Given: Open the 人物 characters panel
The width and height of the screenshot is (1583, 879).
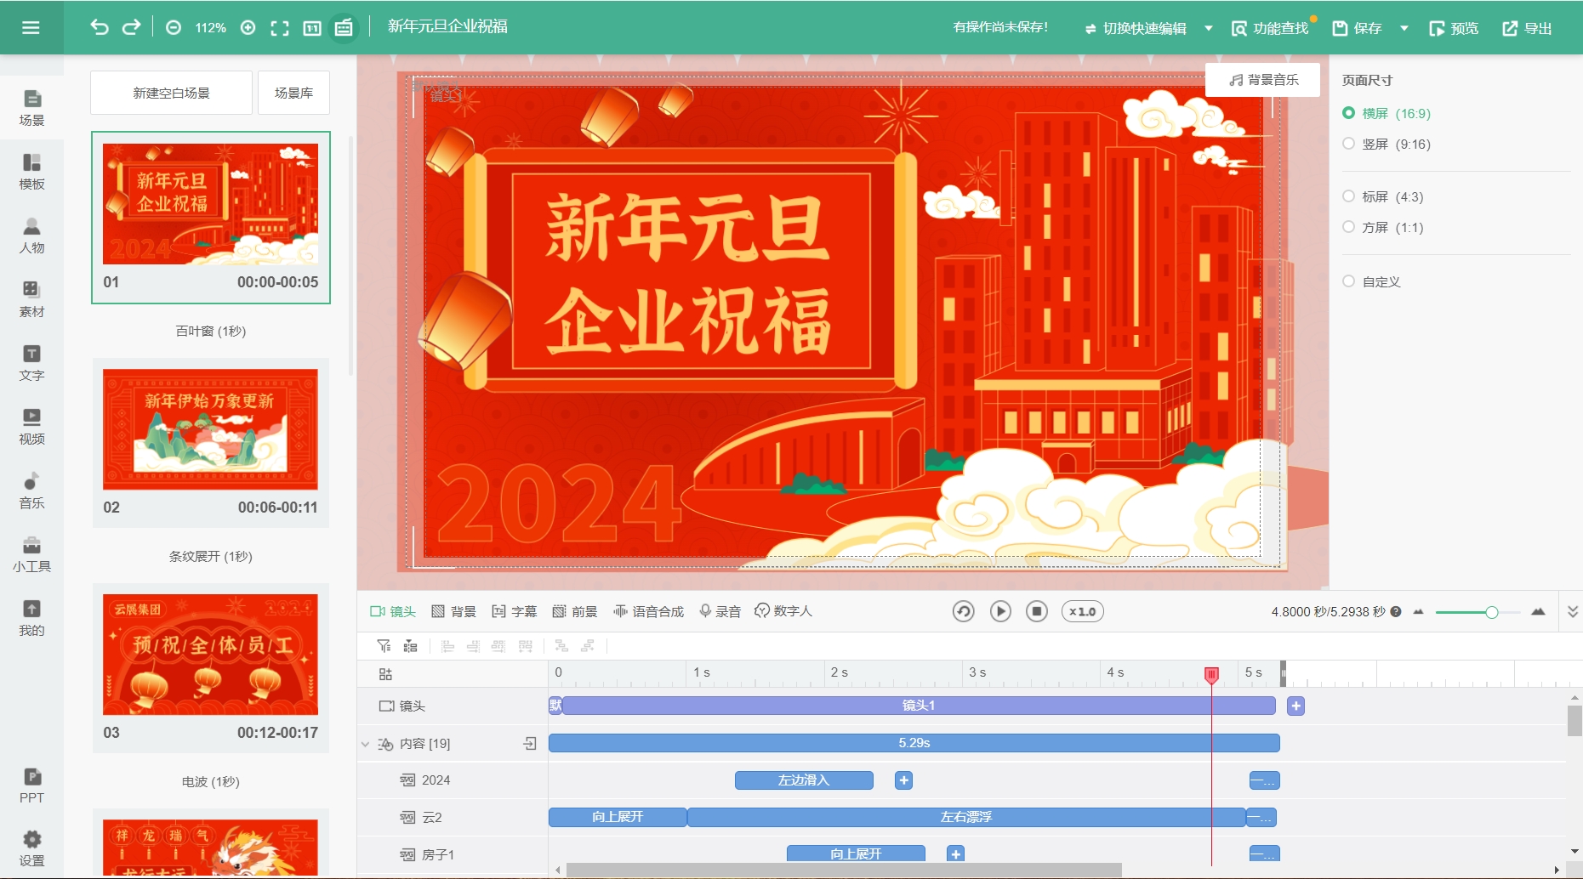Looking at the screenshot, I should (x=31, y=235).
